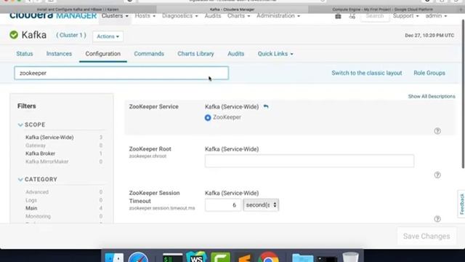The height and width of the screenshot is (262, 465).
Task: Click Show All Descriptions
Action: tap(432, 96)
